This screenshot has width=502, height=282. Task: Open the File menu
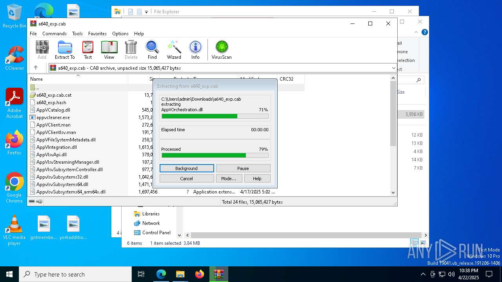coord(33,34)
